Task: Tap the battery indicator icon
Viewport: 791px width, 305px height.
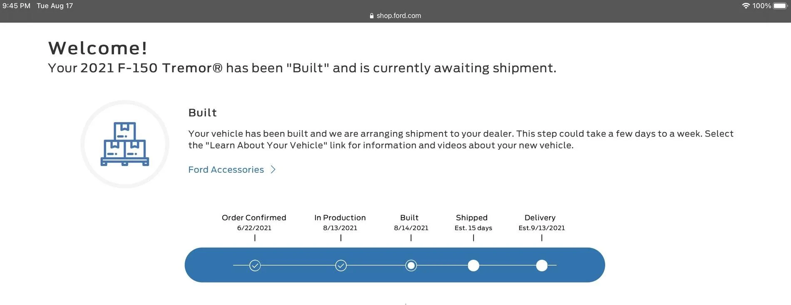Action: (780, 6)
